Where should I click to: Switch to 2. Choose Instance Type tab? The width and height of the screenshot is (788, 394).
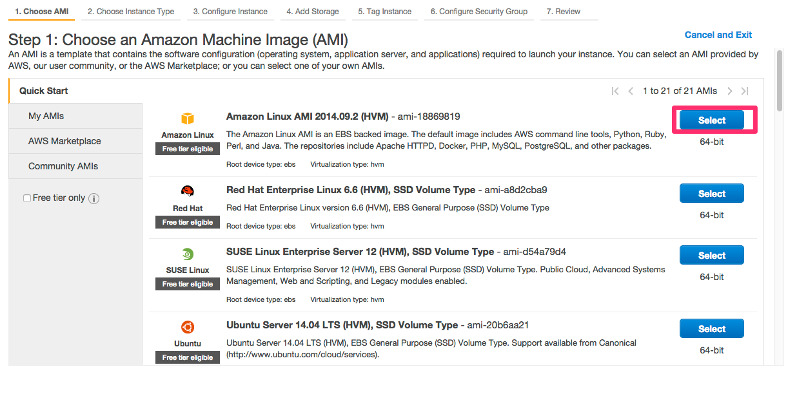[131, 12]
